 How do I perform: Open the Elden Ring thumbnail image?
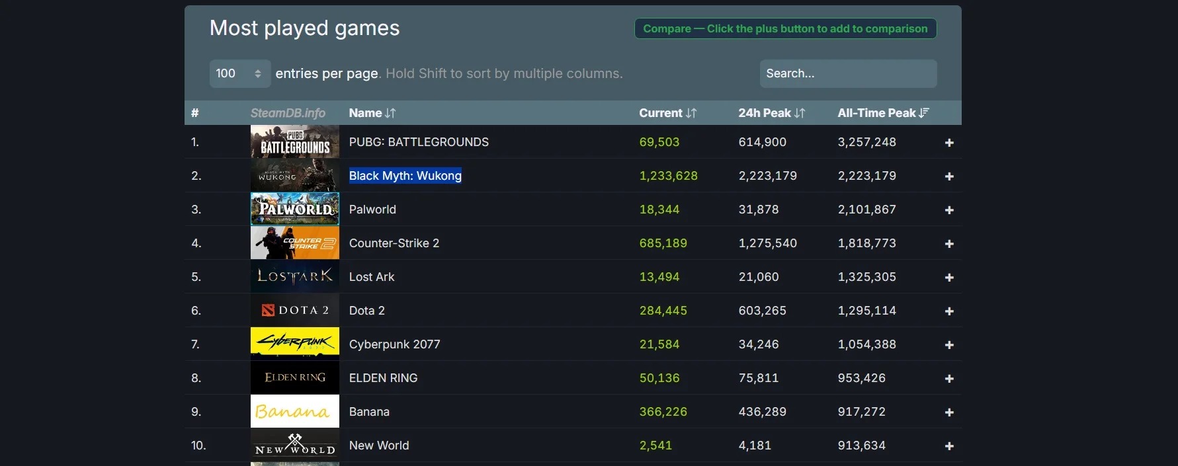point(295,377)
